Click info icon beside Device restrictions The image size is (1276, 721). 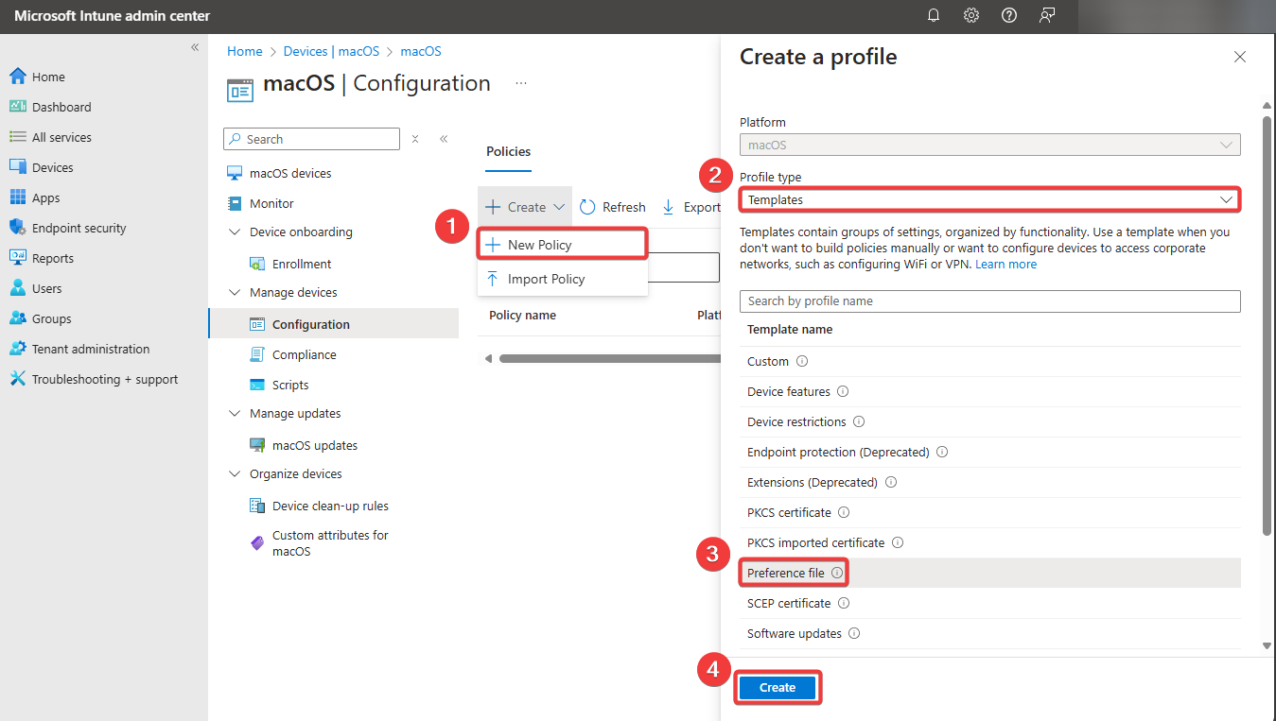[859, 421]
